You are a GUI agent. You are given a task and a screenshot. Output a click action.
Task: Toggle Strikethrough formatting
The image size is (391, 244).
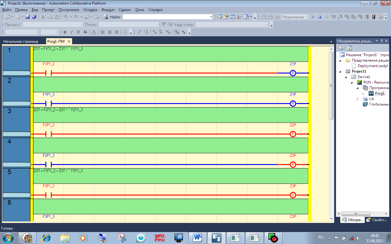click(85, 32)
